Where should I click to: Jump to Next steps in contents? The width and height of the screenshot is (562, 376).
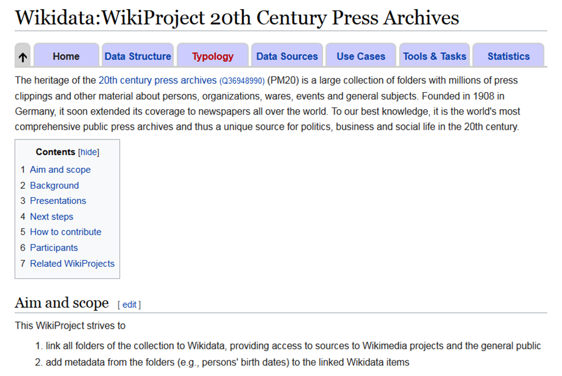click(x=52, y=217)
